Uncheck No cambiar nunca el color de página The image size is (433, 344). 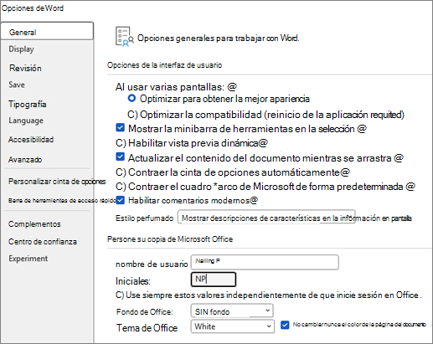click(285, 325)
